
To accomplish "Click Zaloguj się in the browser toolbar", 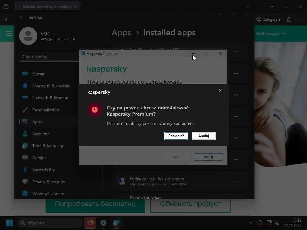I will point(268,19).
